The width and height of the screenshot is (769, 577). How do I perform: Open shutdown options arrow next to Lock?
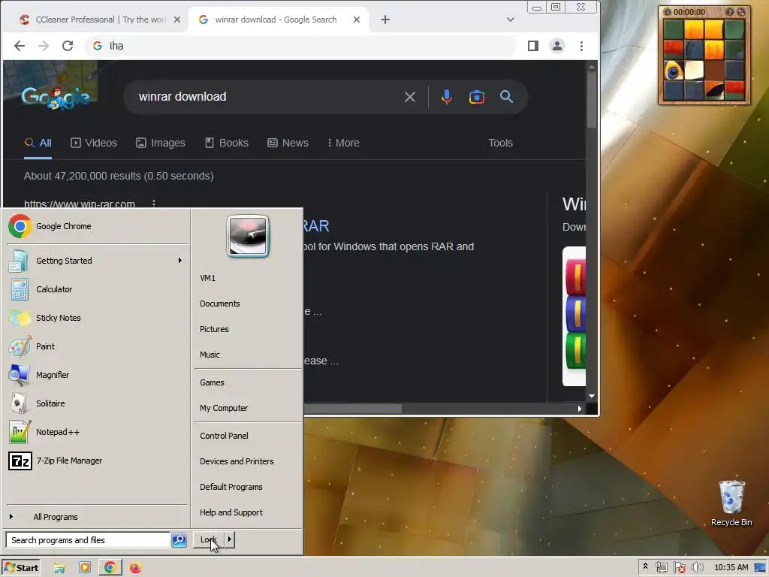[x=229, y=539]
